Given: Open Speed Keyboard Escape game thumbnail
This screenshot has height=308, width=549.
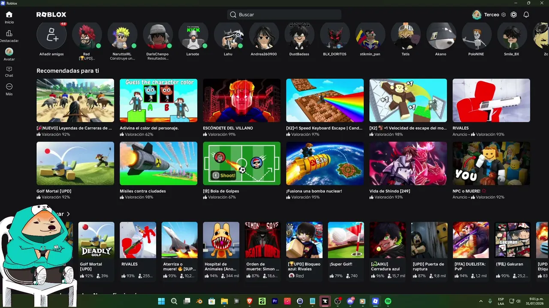Looking at the screenshot, I should point(325,101).
